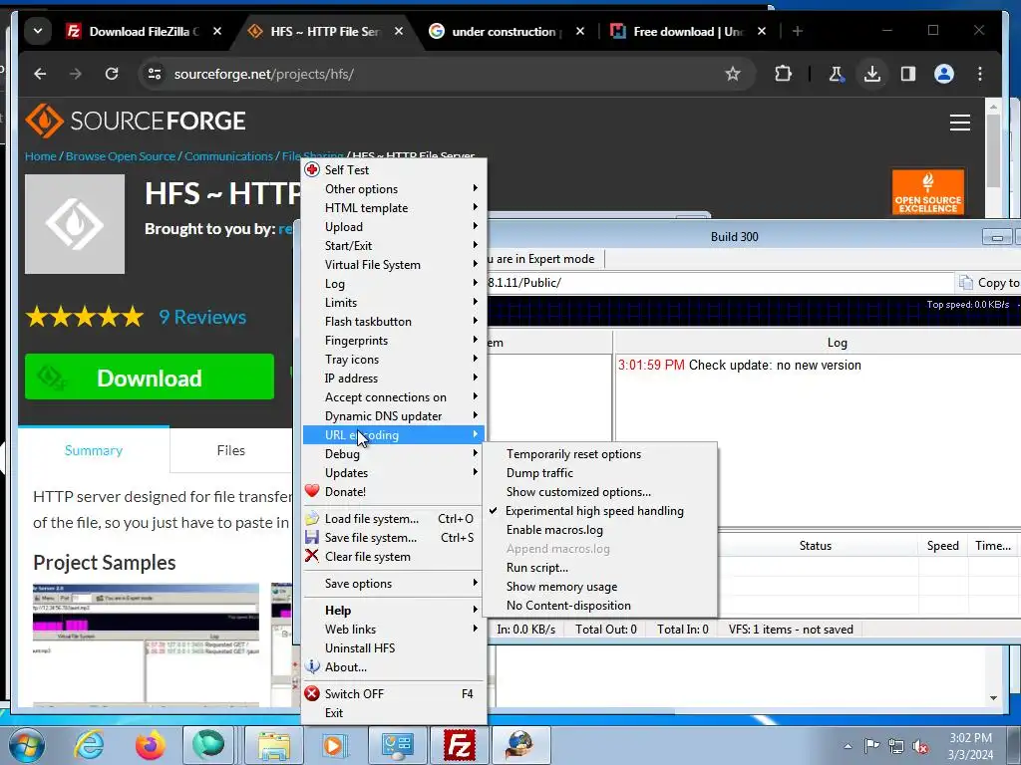Open the SourceForge hamburger menu
This screenshot has width=1021, height=765.
tap(960, 123)
